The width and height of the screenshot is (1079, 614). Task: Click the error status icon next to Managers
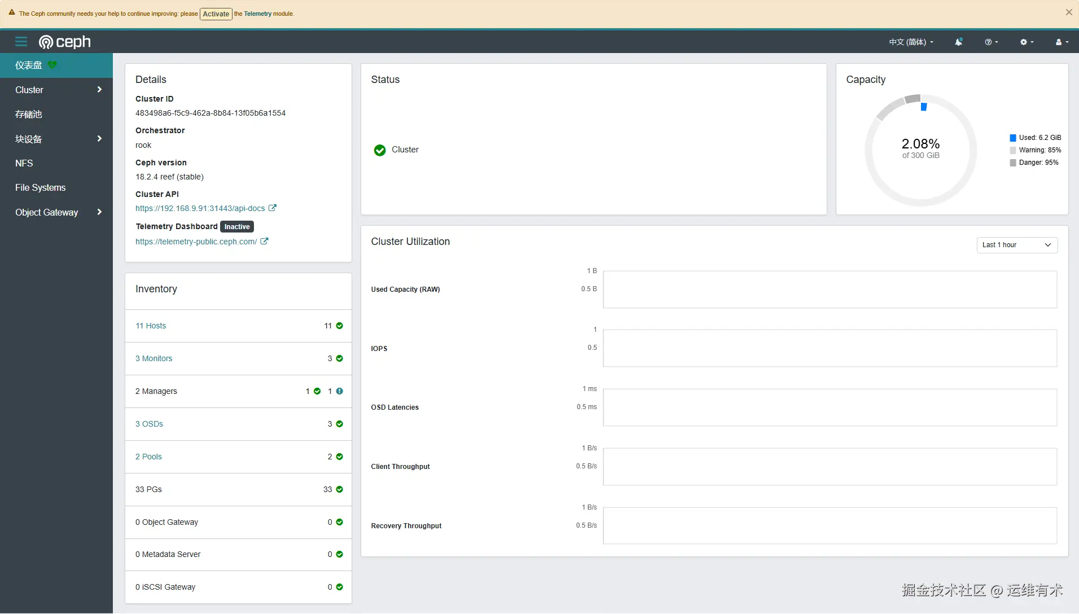339,391
